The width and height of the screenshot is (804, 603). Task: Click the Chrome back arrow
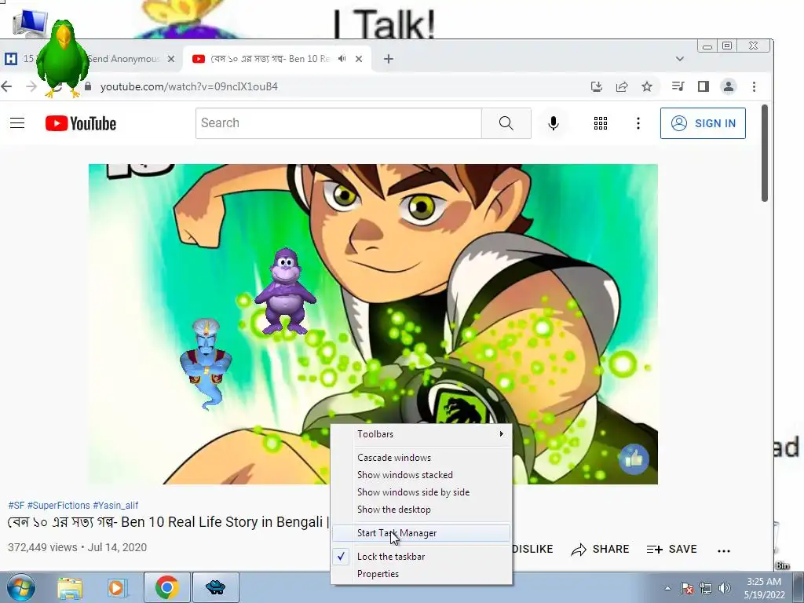click(x=6, y=86)
